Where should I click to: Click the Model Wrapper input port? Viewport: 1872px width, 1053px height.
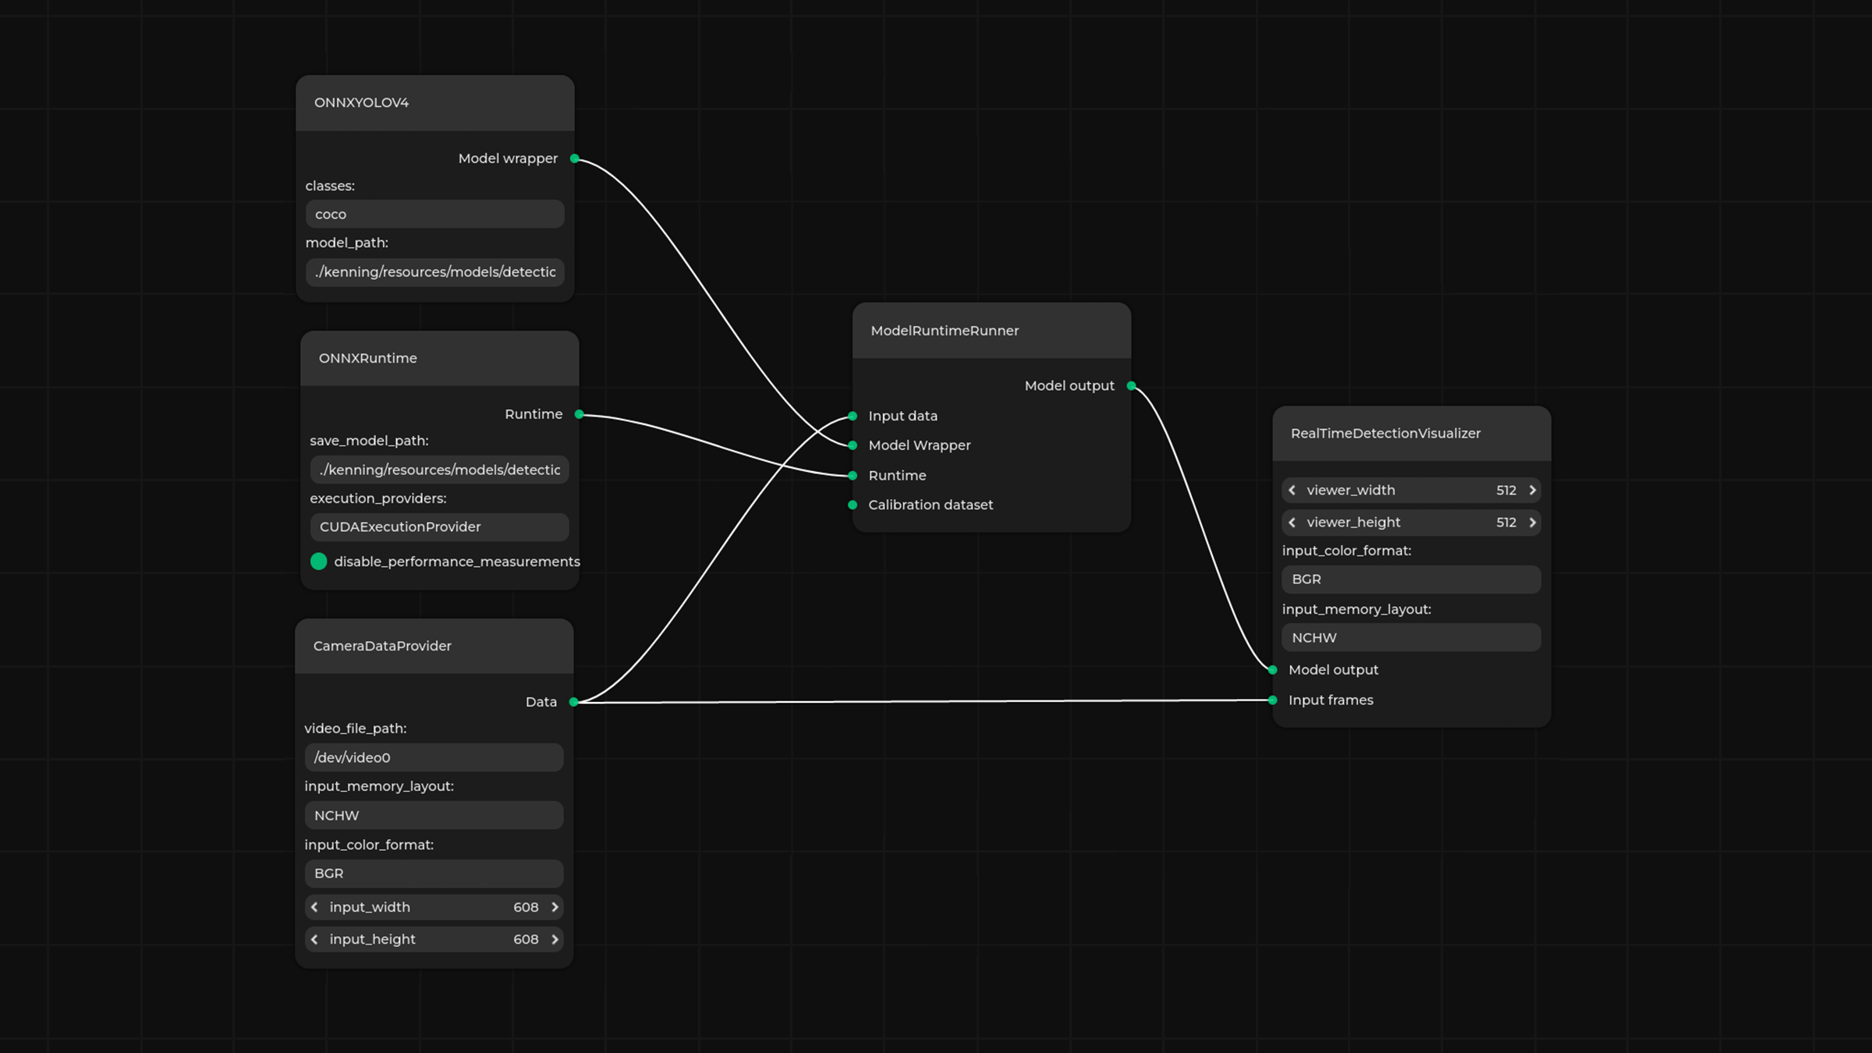coord(853,445)
